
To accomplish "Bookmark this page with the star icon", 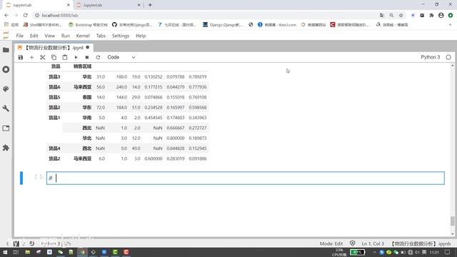I will [x=401, y=15].
